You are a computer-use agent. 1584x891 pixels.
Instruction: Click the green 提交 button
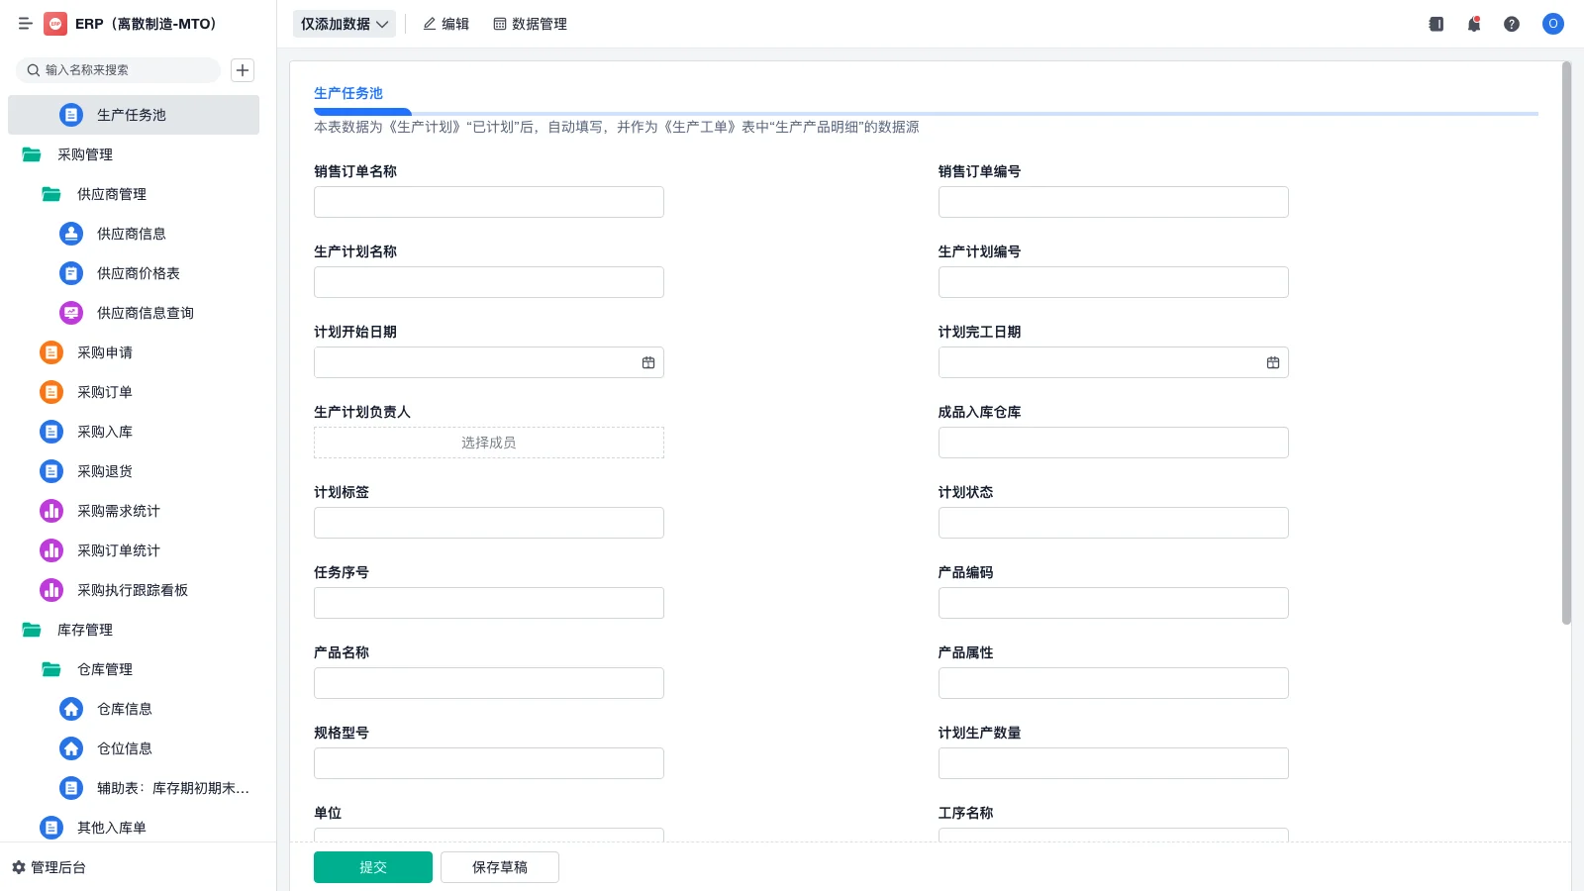[372, 867]
